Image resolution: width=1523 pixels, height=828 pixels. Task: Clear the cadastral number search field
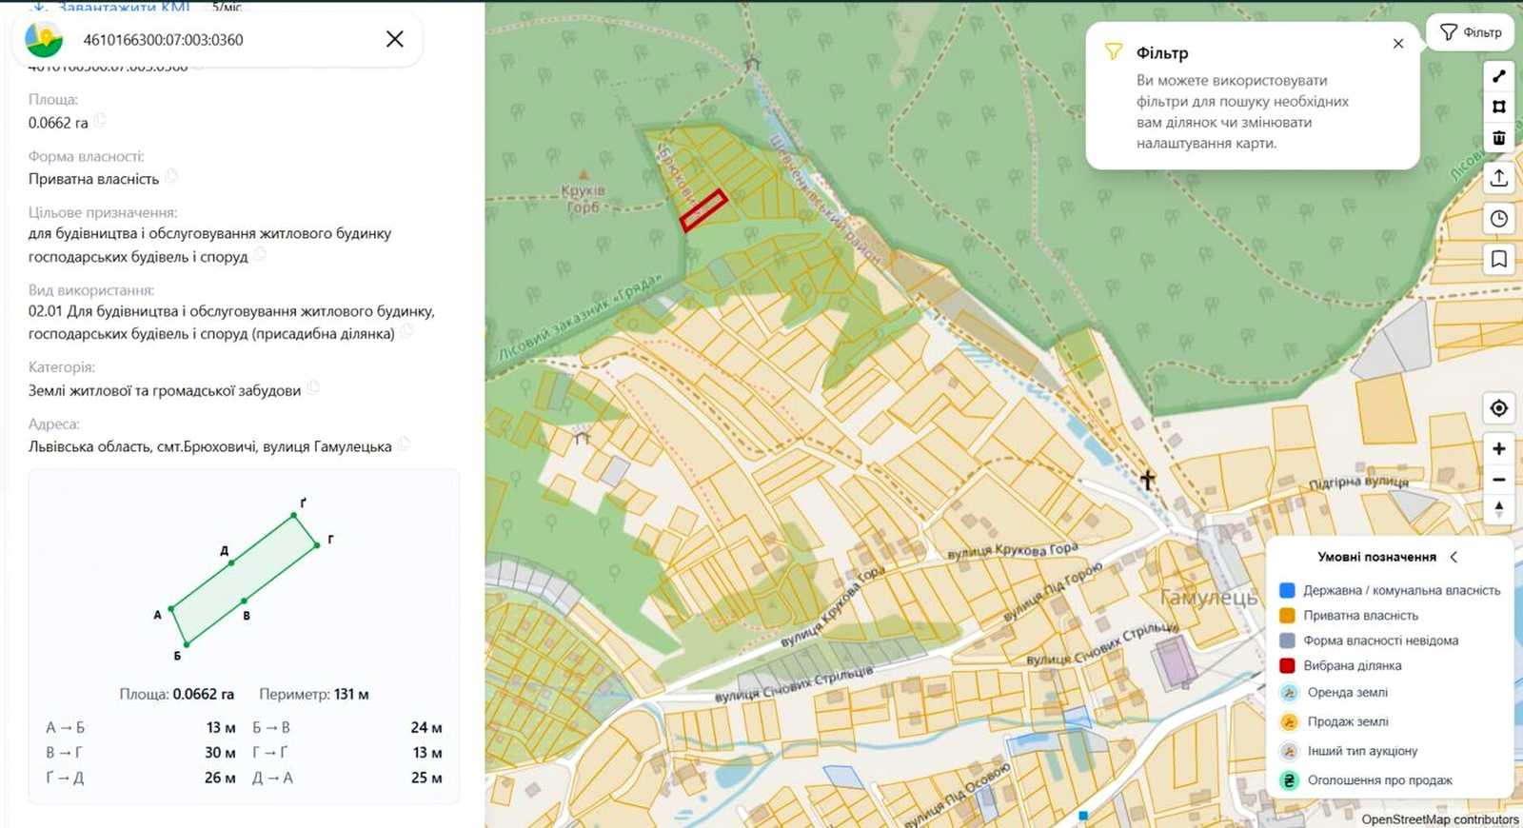(394, 39)
